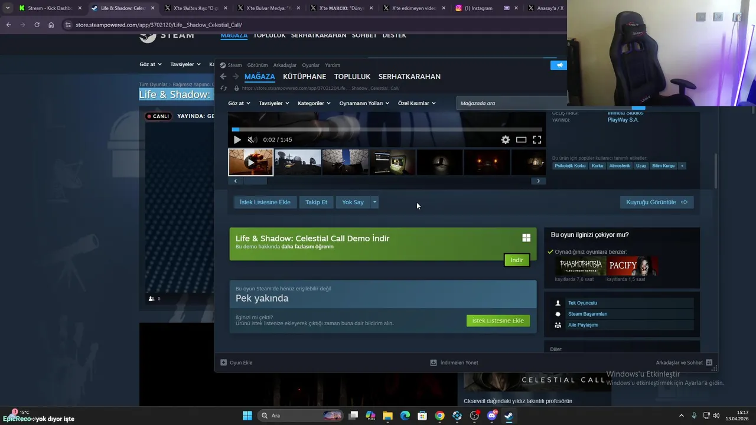The height and width of the screenshot is (425, 756).
Task: Click green İstek Listesine Ekle button
Action: click(x=498, y=321)
